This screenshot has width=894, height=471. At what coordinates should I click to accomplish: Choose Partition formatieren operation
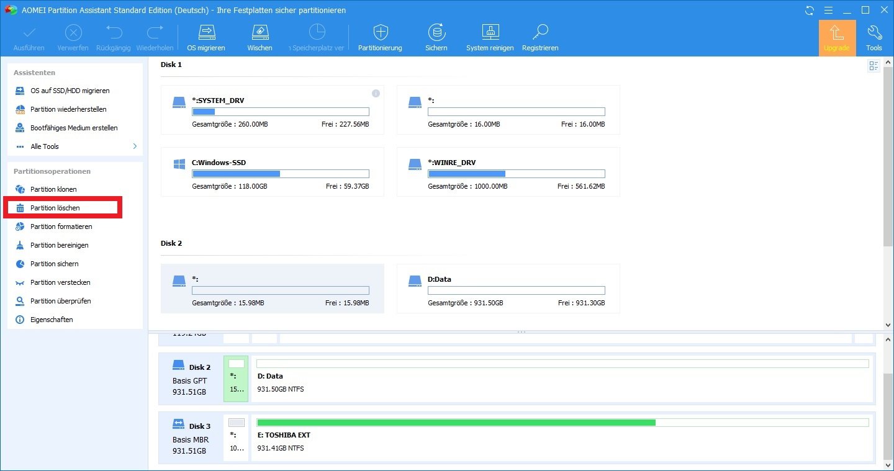61,227
